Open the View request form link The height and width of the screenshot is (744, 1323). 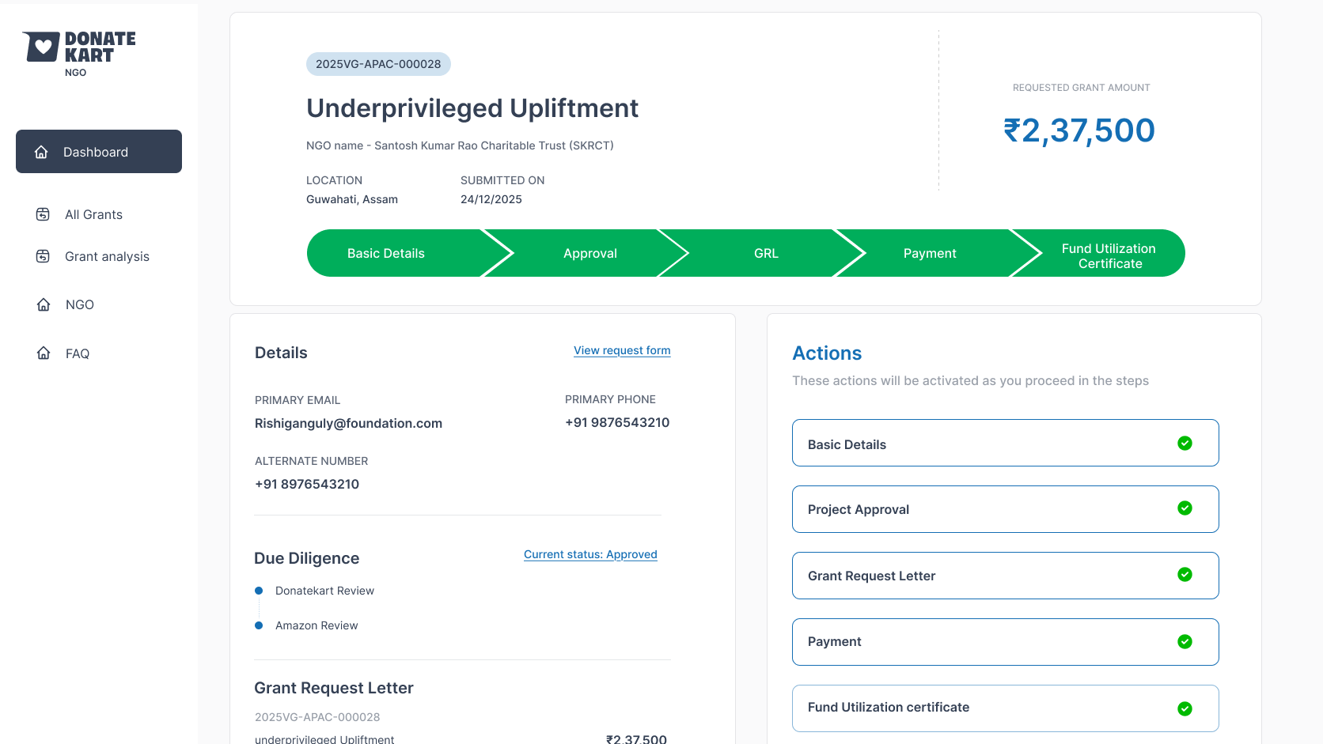point(622,350)
